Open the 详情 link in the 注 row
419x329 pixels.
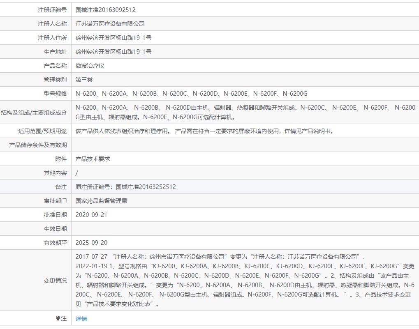(81, 318)
